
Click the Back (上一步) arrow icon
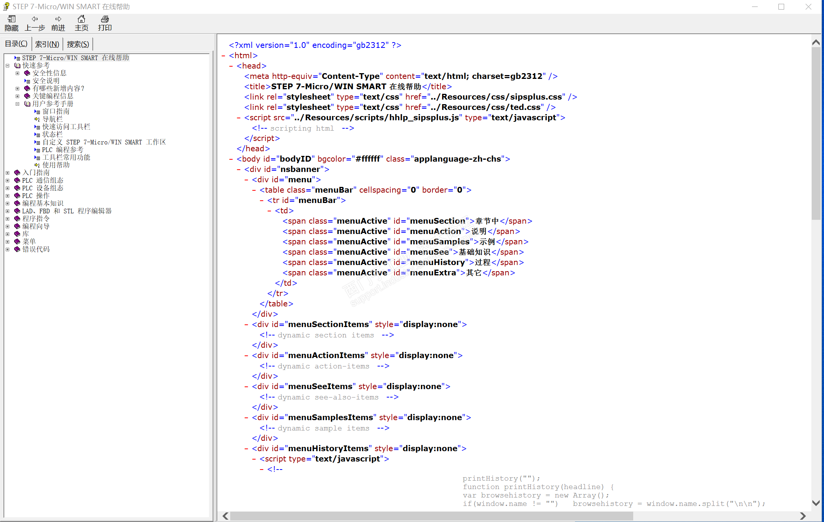35,19
